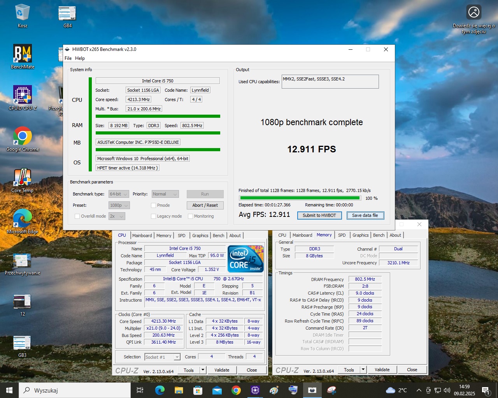Click Validate in the right CPU-Z window
Viewport: 498px width, 398px height.
pyautogui.click(x=382, y=370)
